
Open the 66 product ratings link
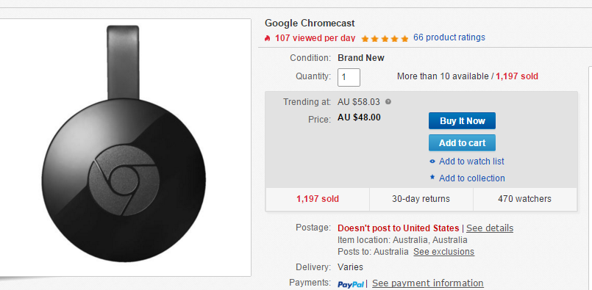(x=449, y=37)
